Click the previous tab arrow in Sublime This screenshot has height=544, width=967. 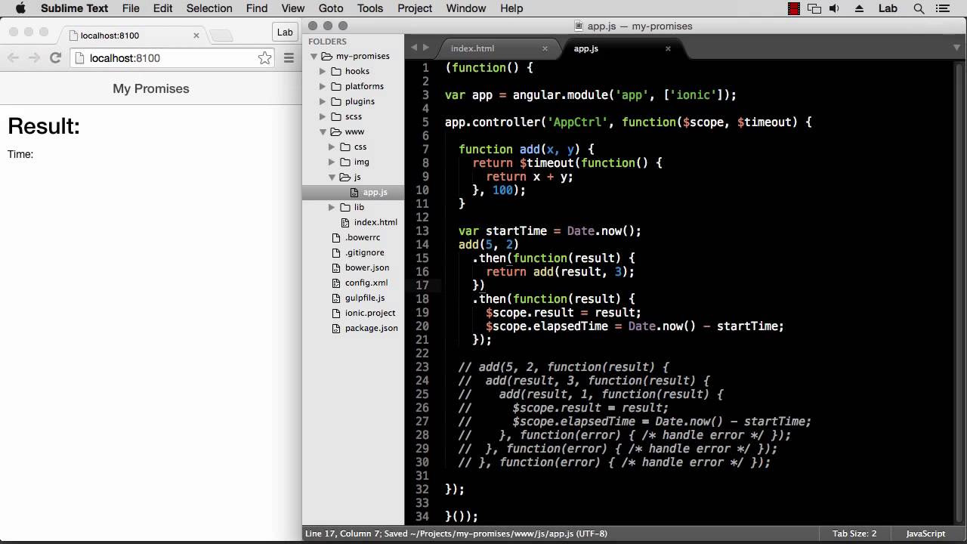point(413,48)
